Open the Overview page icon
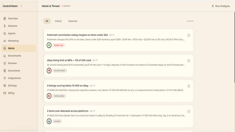Viewport: 235px width, 132px height. point(5,18)
